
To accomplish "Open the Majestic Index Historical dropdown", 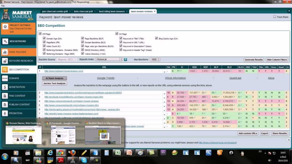I will pyautogui.click(x=109, y=59).
